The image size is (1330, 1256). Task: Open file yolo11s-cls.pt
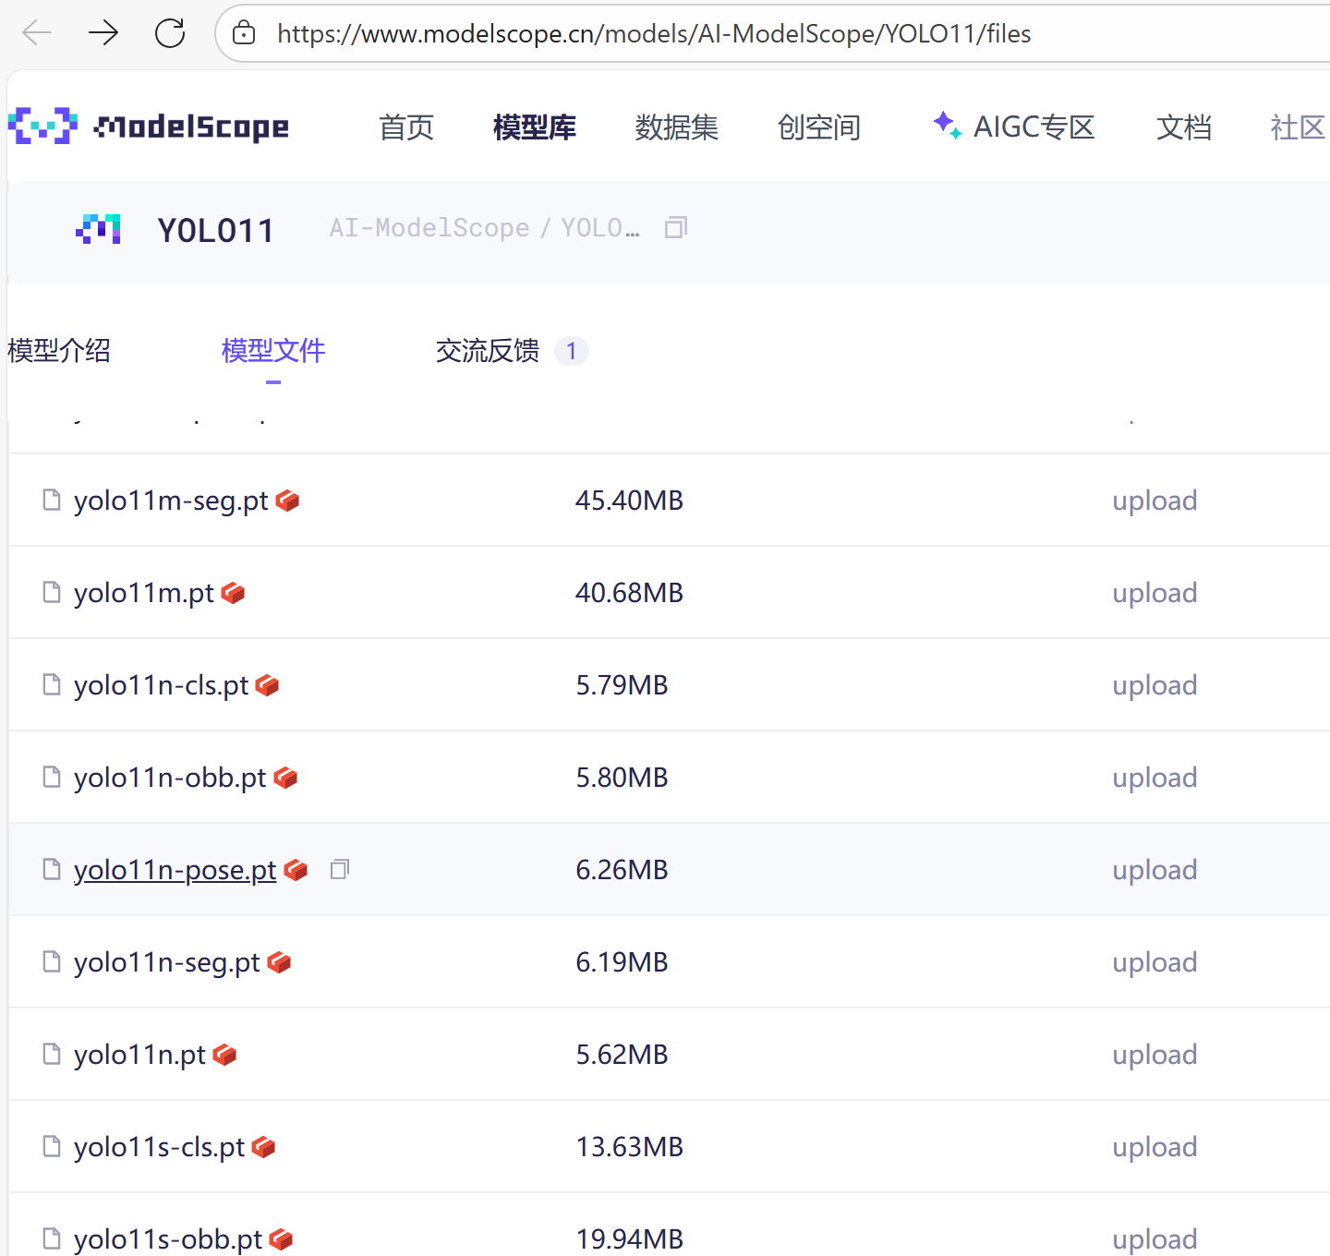coord(160,1147)
